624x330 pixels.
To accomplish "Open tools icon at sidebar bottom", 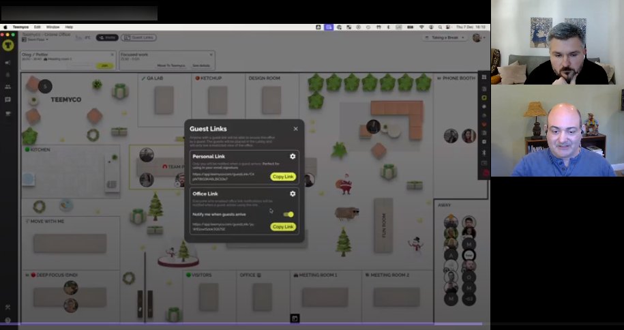I will click(8, 307).
